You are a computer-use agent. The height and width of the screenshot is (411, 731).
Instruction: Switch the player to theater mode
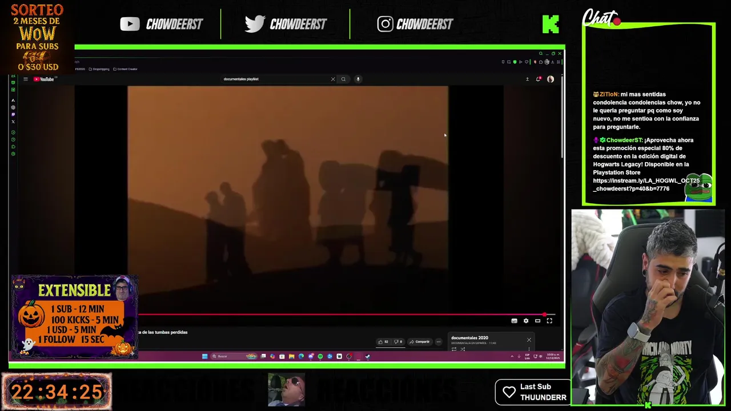tap(537, 321)
